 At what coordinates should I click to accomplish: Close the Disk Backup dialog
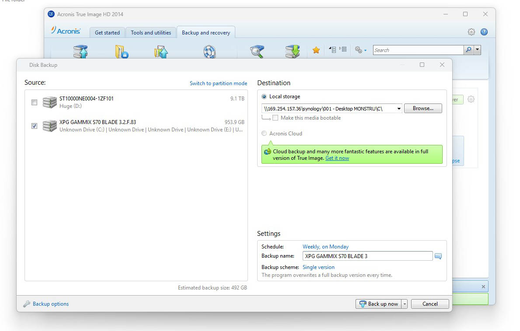pyautogui.click(x=442, y=65)
